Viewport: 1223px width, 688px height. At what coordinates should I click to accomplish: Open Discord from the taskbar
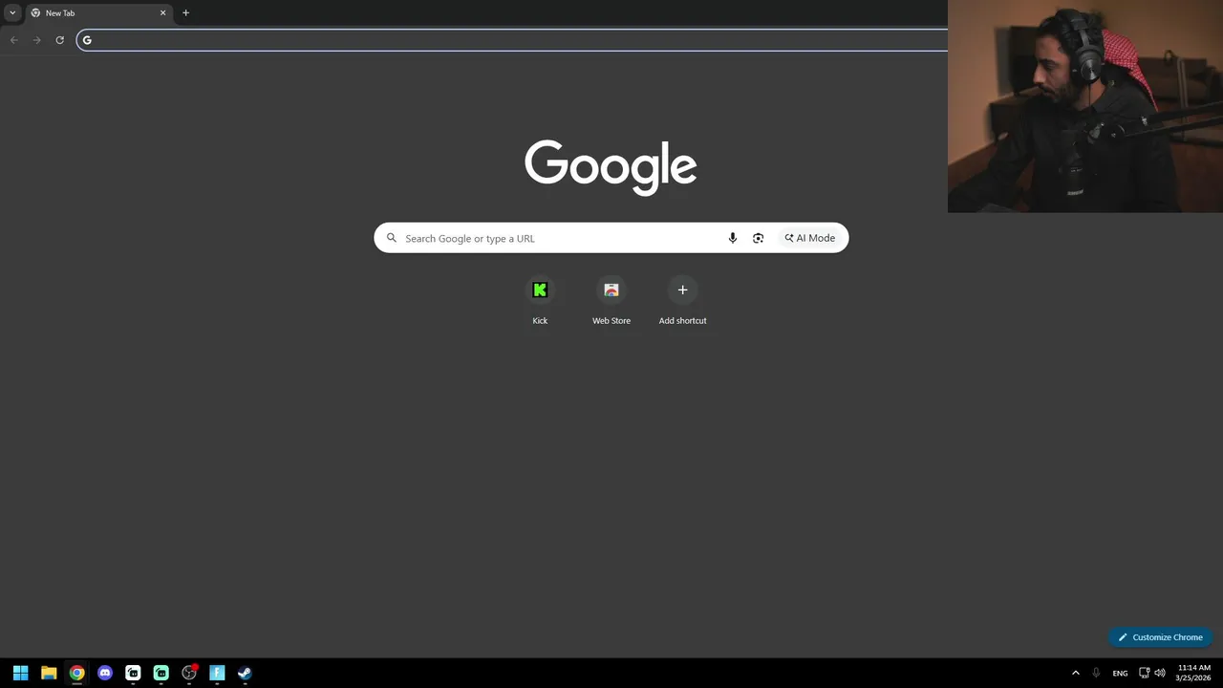pos(105,673)
